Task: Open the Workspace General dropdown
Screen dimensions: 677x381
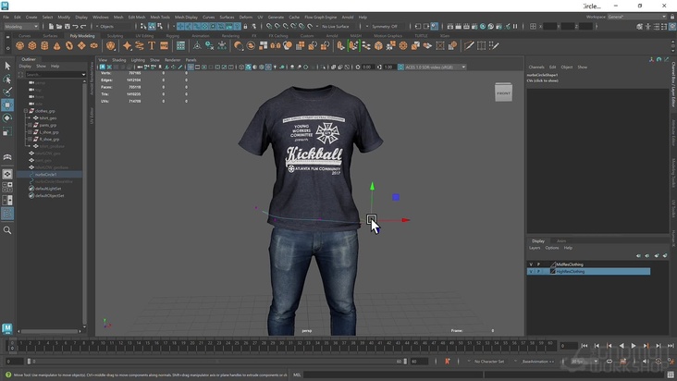Action: (637, 17)
